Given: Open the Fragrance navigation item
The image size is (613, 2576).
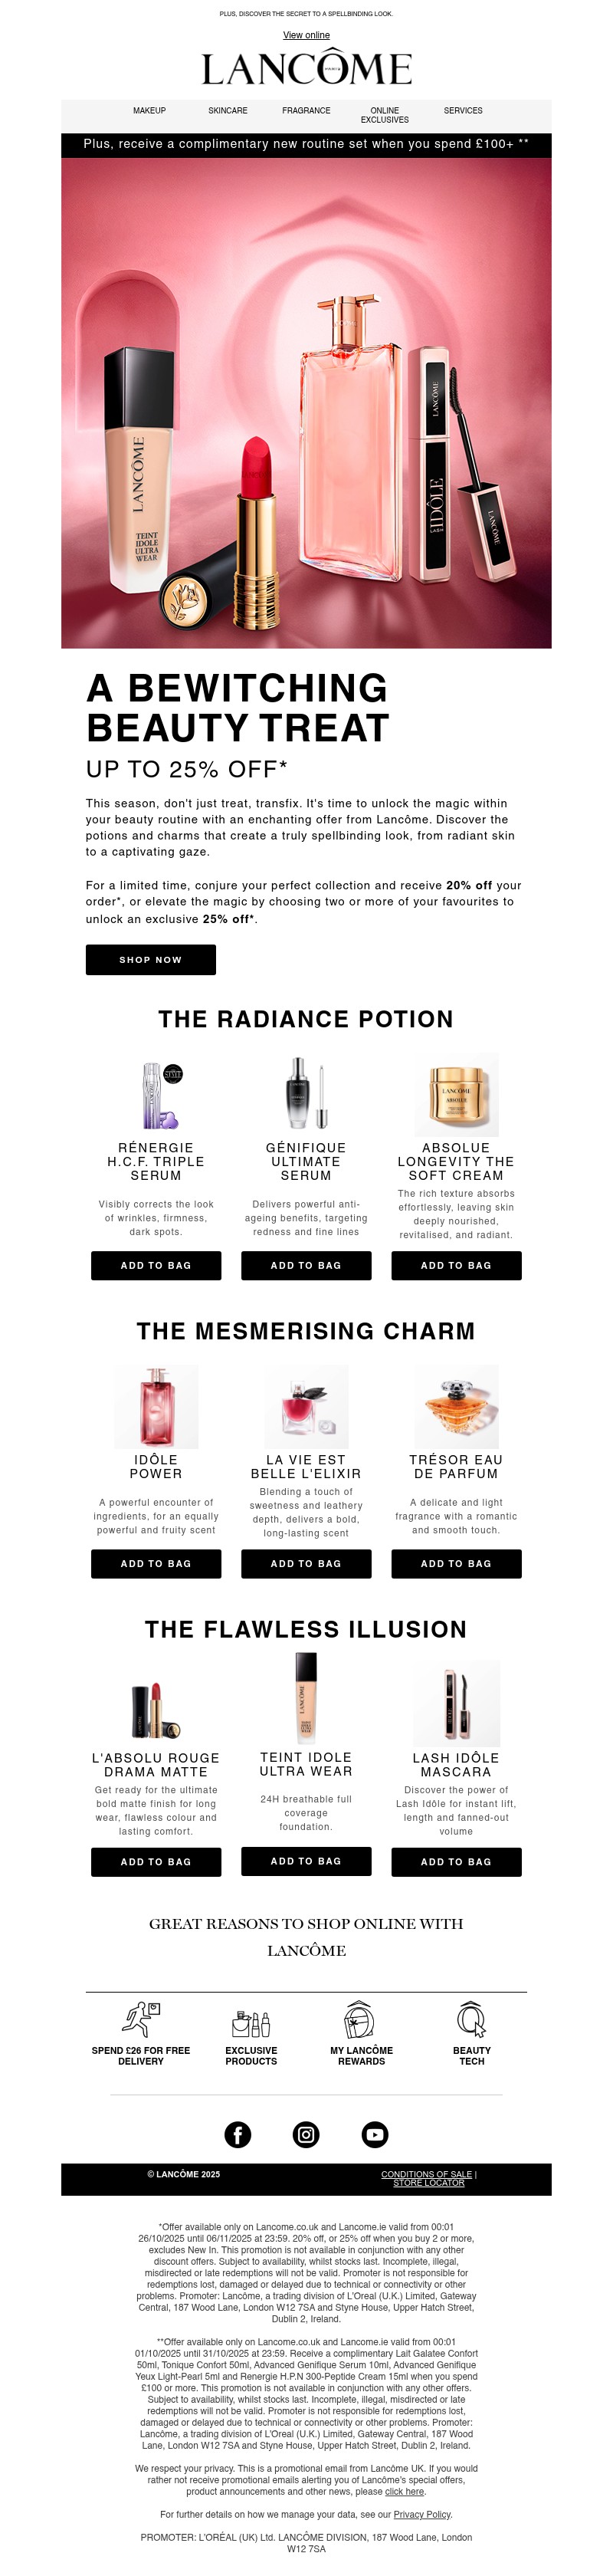Looking at the screenshot, I should point(306,111).
